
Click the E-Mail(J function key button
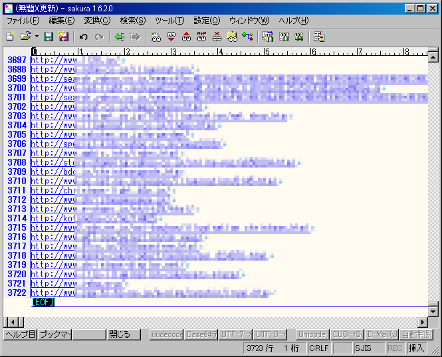382,334
